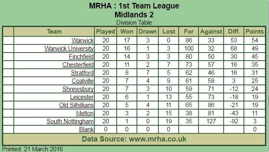Click the Against column header

coord(211,32)
